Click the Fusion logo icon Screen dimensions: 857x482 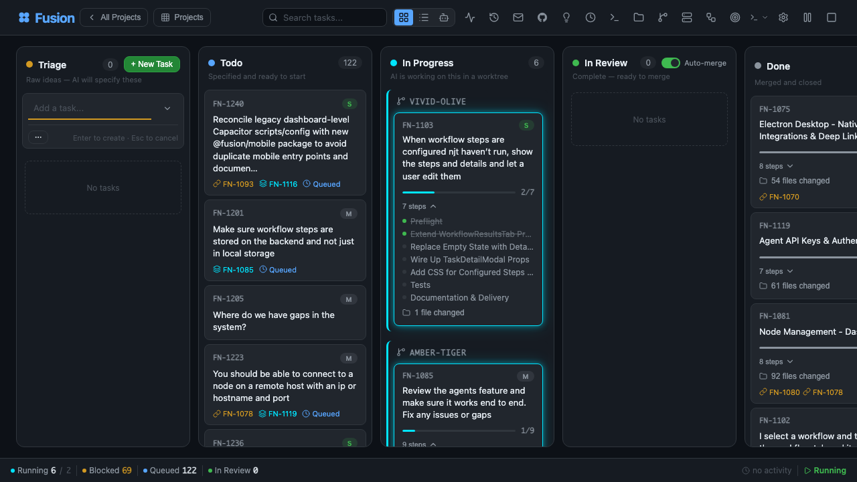point(24,17)
